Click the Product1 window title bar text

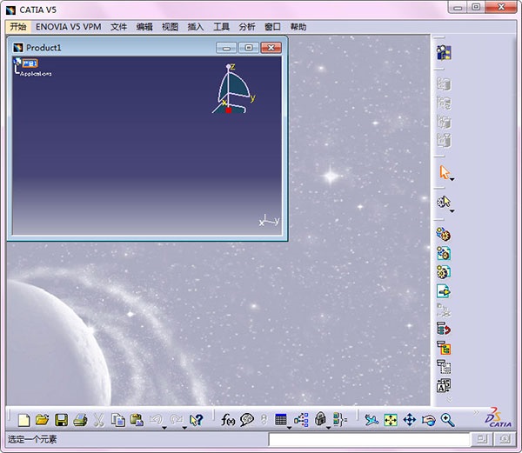(43, 48)
